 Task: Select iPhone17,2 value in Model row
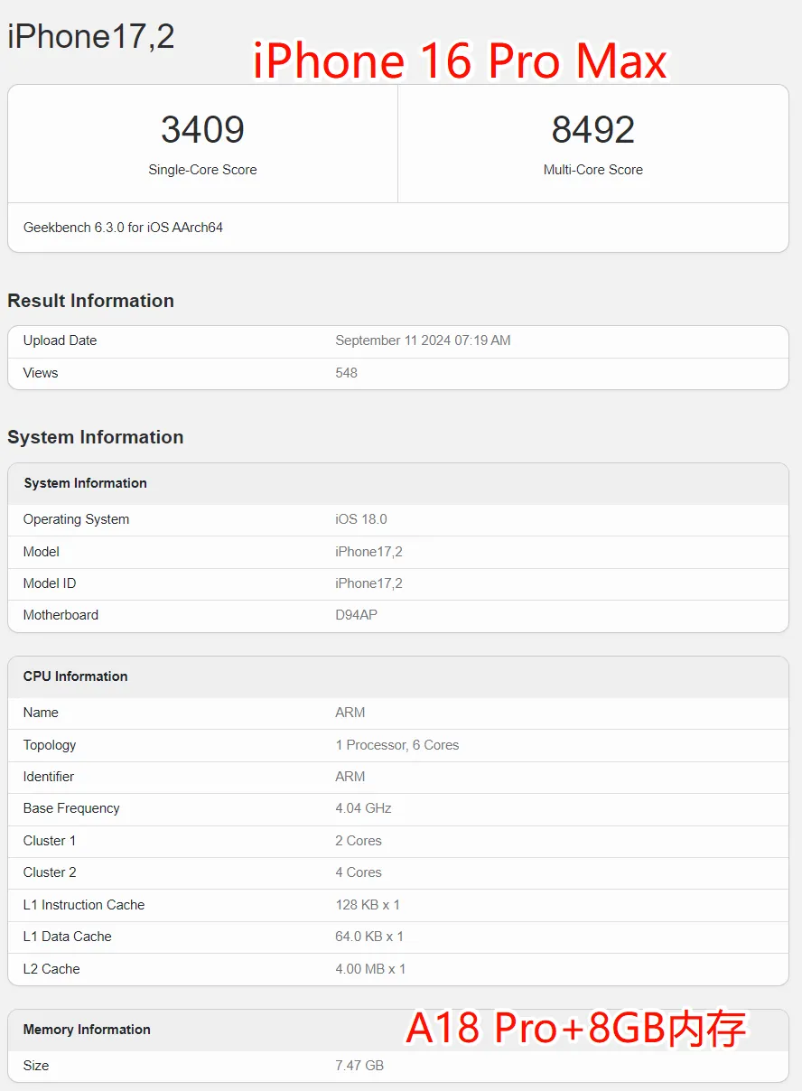tap(368, 552)
